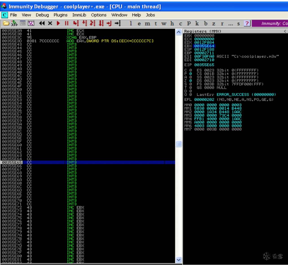288x265 pixels.
Task: Show Windows with w button
Action: point(164,23)
